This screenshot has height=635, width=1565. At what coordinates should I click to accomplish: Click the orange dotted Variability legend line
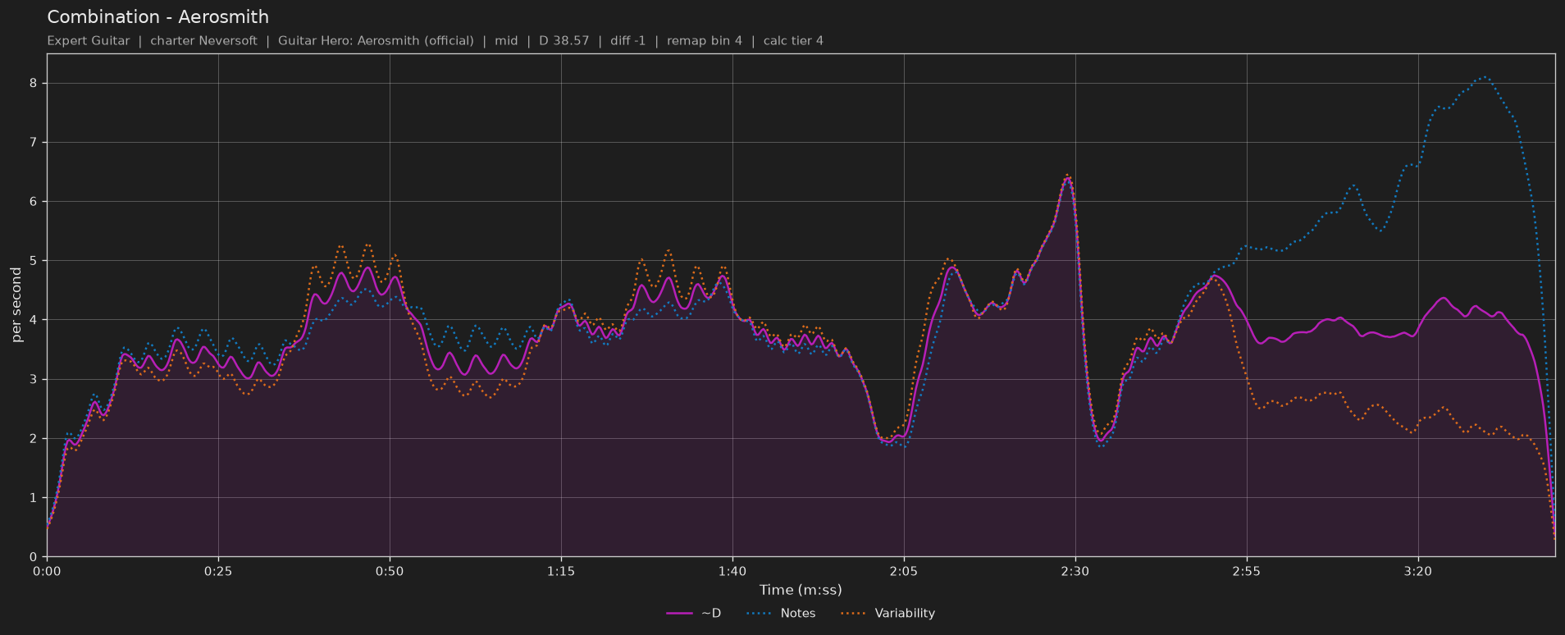pyautogui.click(x=855, y=614)
